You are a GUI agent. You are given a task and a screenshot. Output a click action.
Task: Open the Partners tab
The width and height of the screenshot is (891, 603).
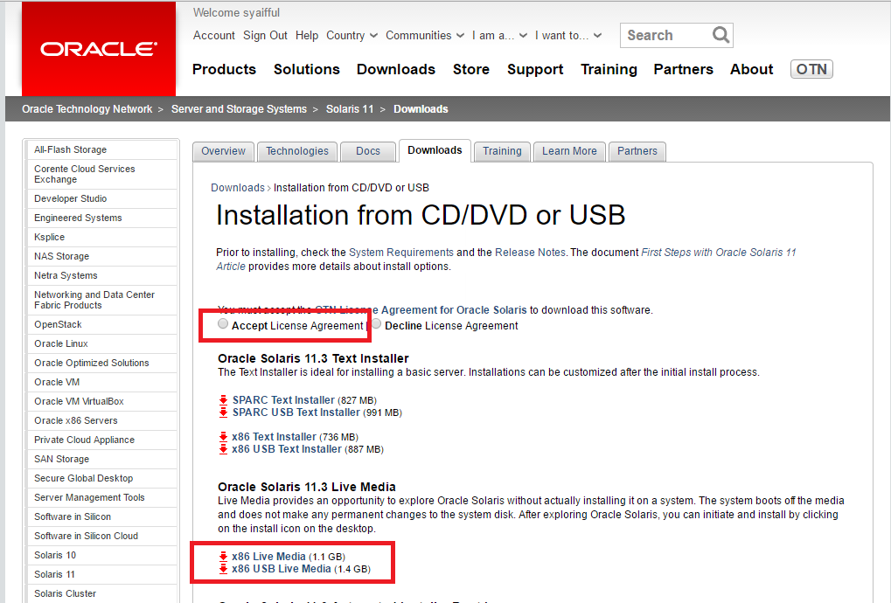coord(637,151)
